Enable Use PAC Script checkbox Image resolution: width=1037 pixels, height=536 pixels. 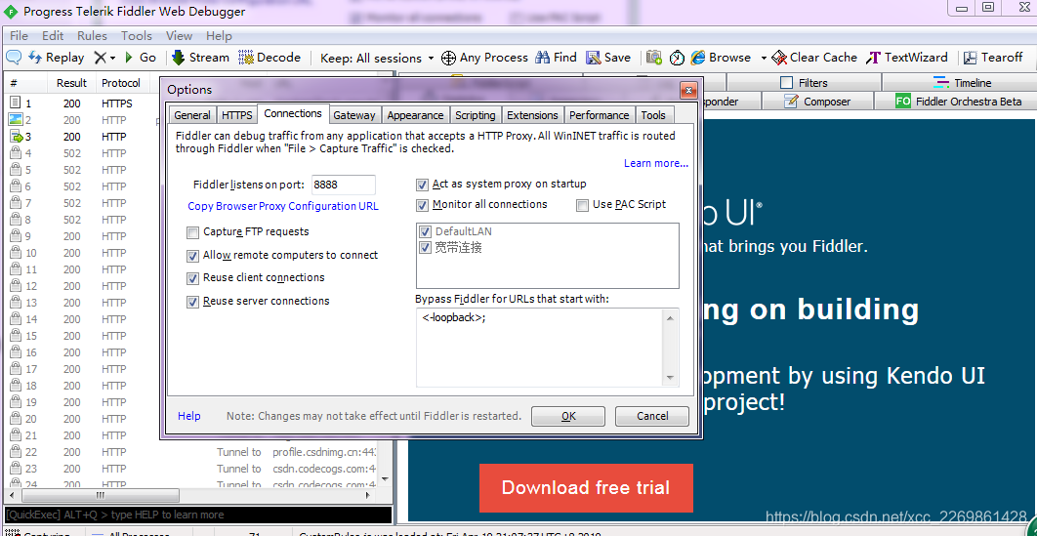point(583,206)
